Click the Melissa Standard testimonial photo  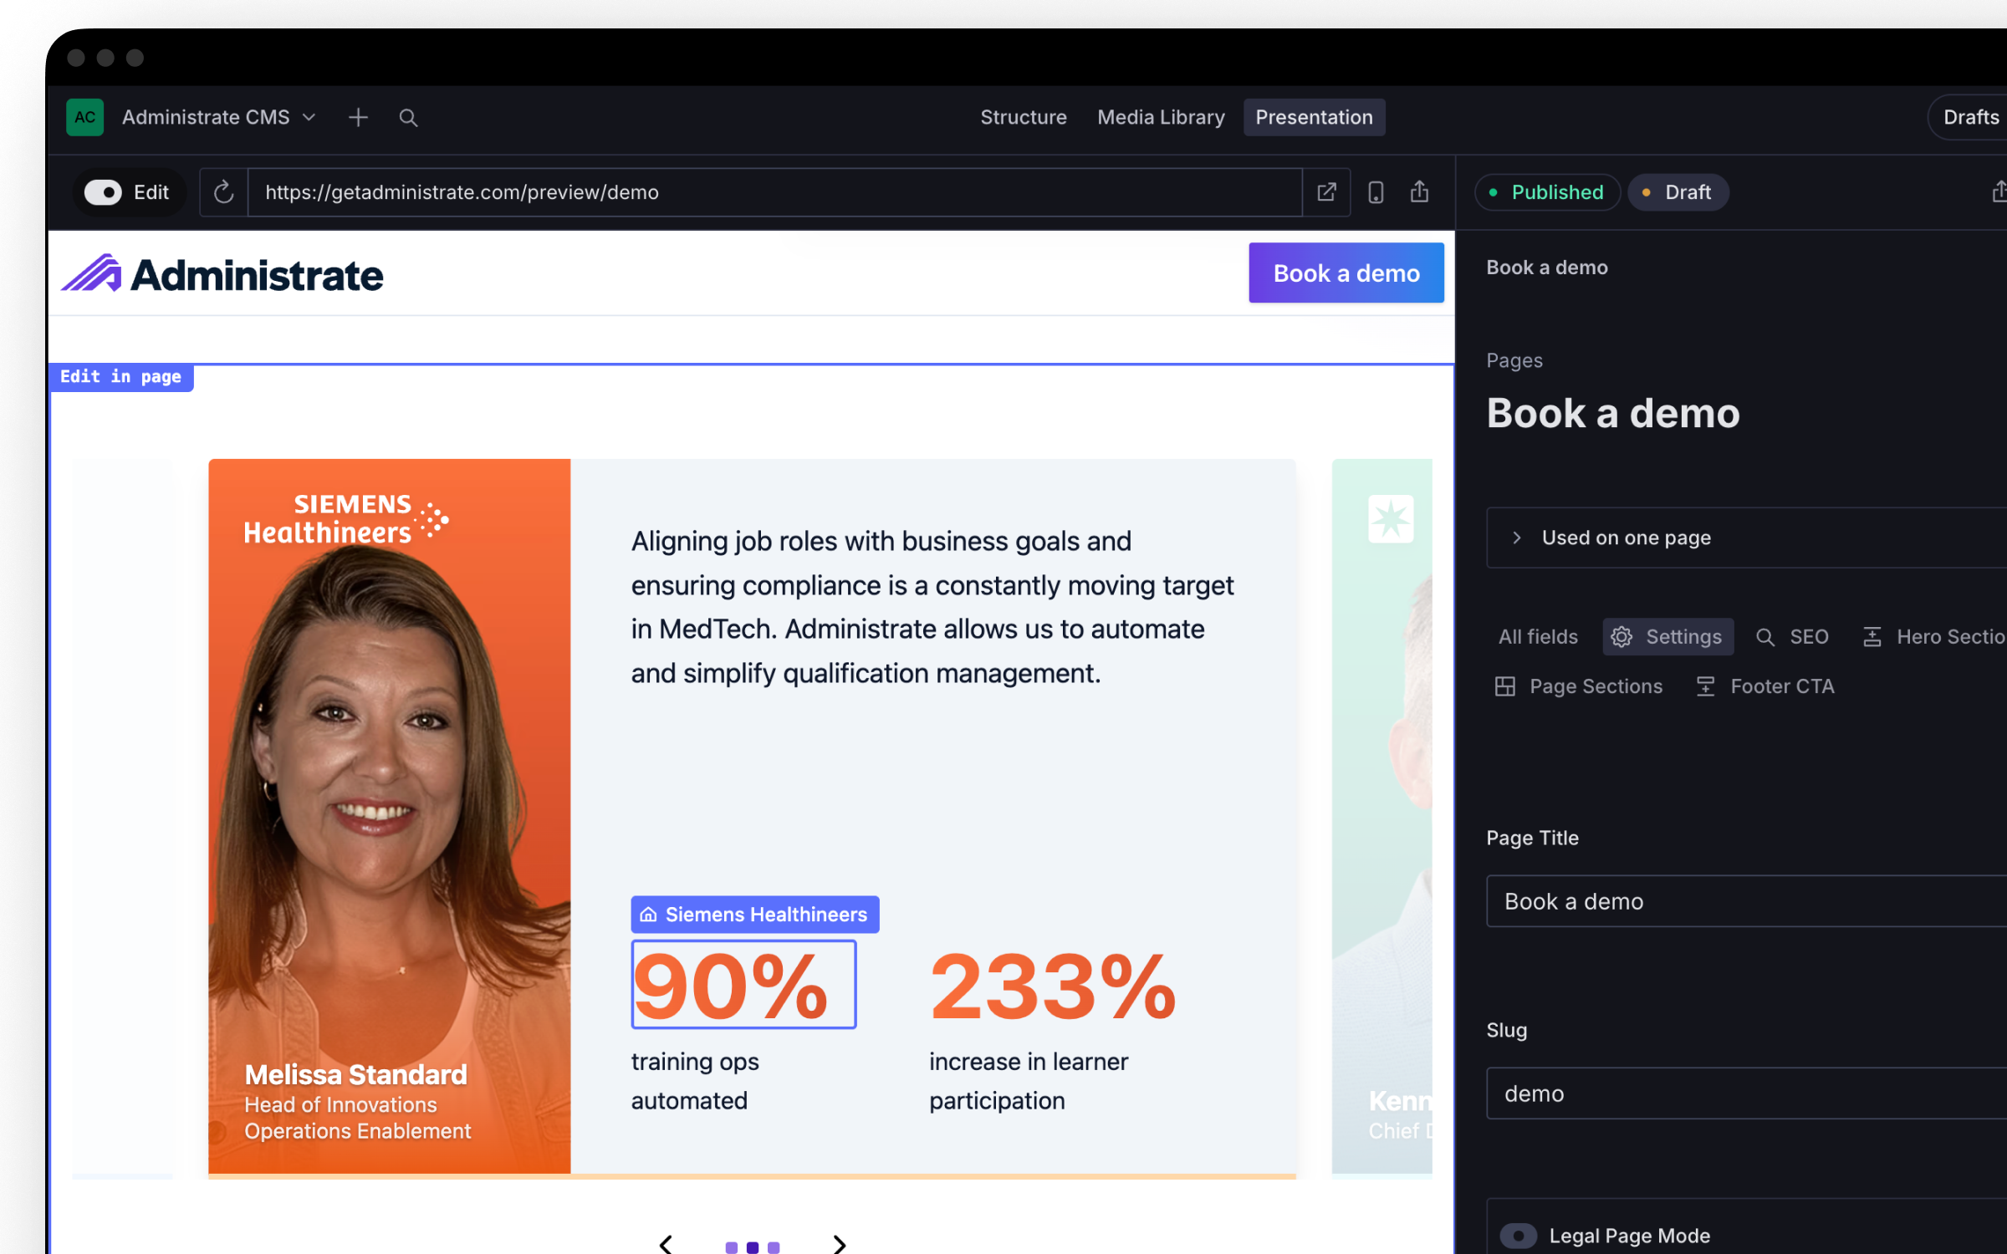(390, 816)
